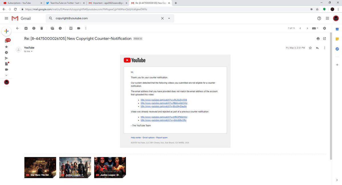The width and height of the screenshot is (342, 185).
Task: Open Gmail Support help icon
Action: click(319, 18)
